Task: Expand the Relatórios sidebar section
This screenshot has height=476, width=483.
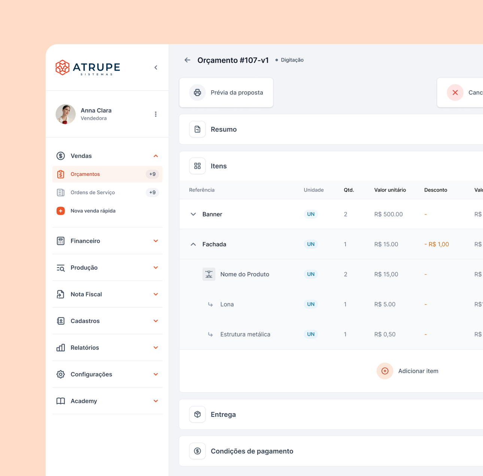Action: [x=156, y=348]
